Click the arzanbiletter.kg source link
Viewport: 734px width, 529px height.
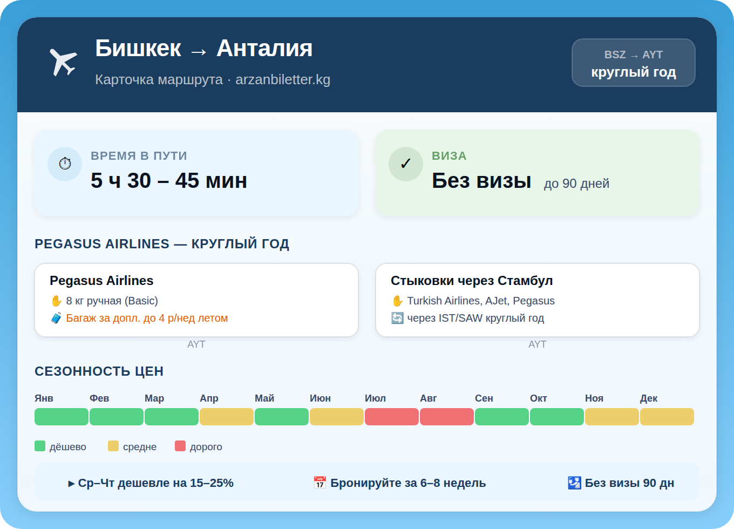[x=283, y=79]
